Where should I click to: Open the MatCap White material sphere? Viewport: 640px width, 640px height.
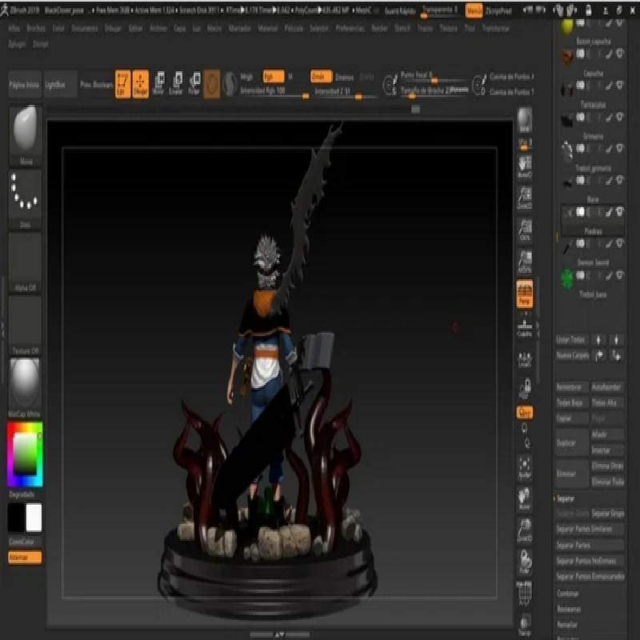26,384
